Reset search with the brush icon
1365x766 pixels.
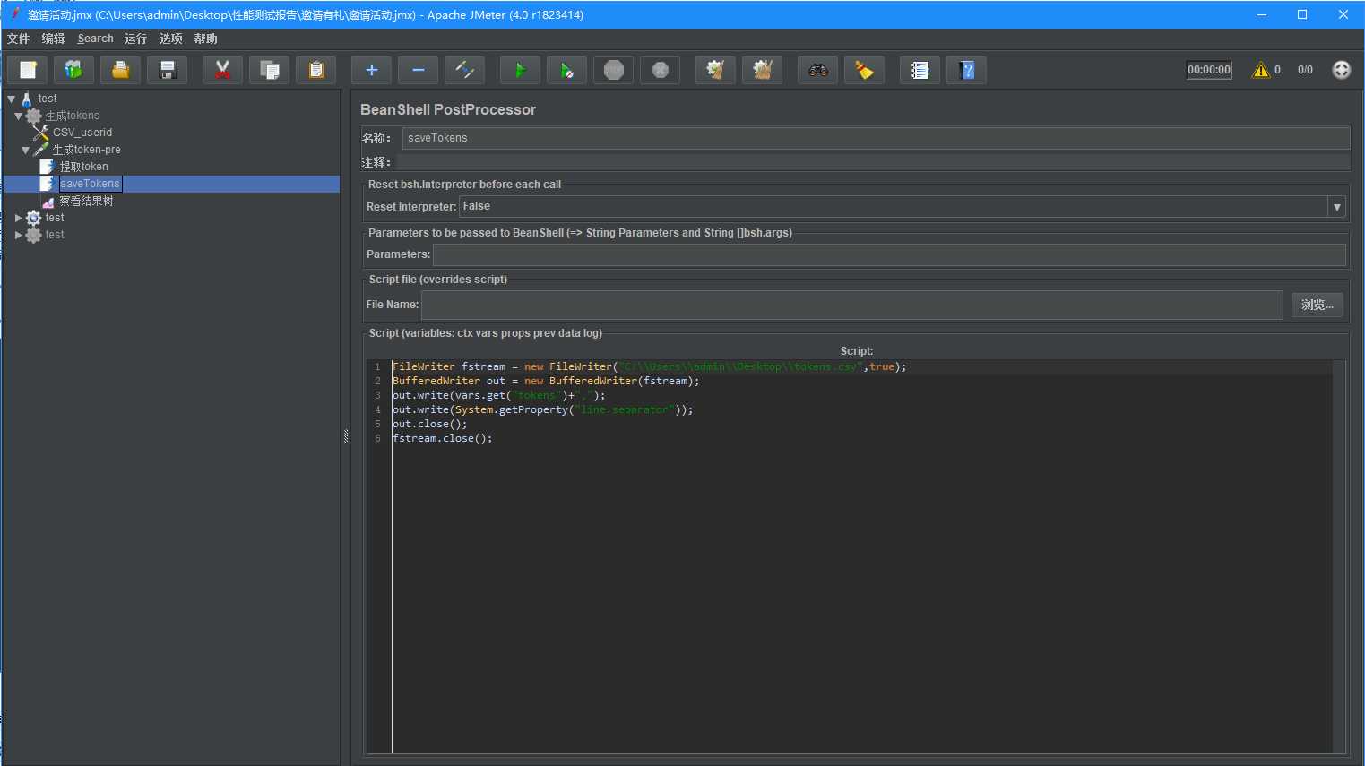pos(865,70)
